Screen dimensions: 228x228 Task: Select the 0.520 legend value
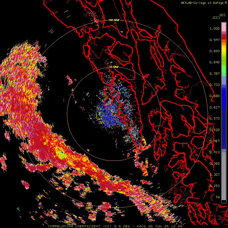pos(215,130)
